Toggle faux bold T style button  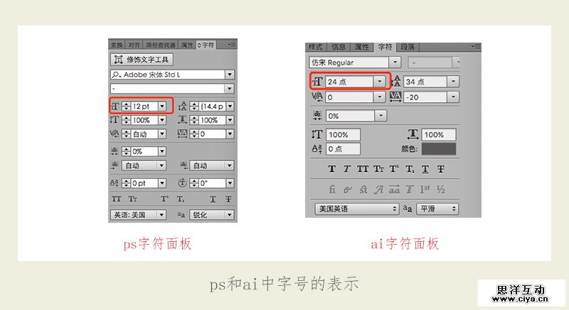click(331, 169)
